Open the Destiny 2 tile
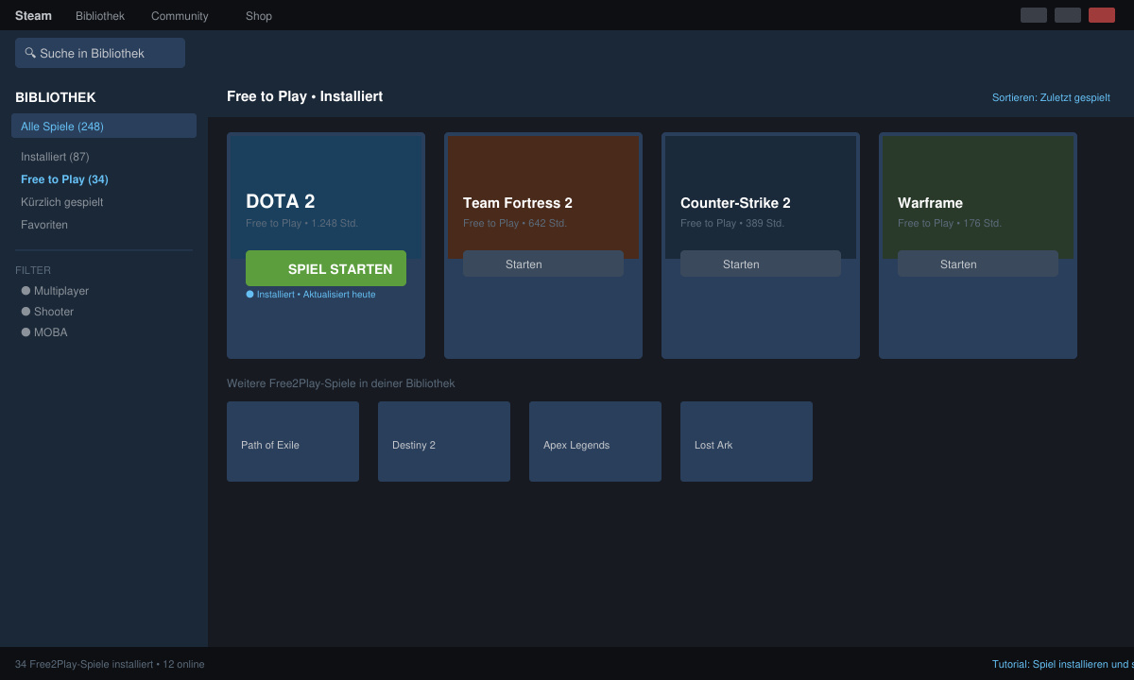This screenshot has width=1134, height=680. click(x=444, y=441)
